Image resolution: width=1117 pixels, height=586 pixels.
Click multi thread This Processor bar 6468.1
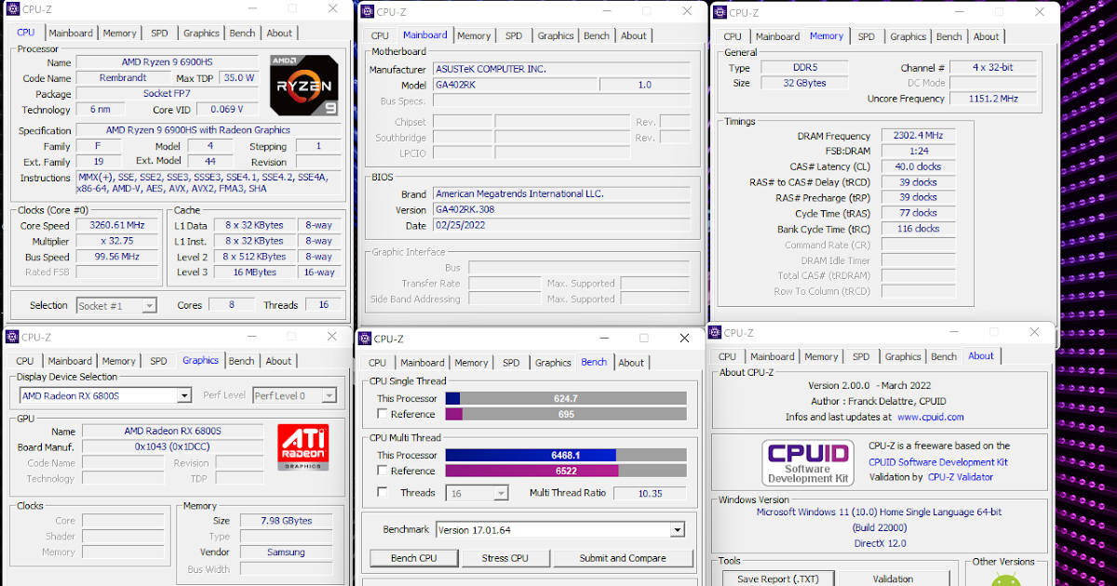(566, 455)
